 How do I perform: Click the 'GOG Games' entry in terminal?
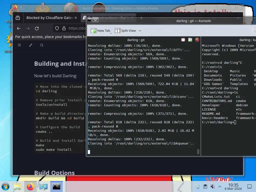213,84
